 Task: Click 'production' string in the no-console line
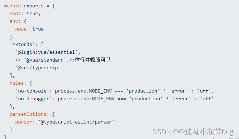[x=143, y=91]
